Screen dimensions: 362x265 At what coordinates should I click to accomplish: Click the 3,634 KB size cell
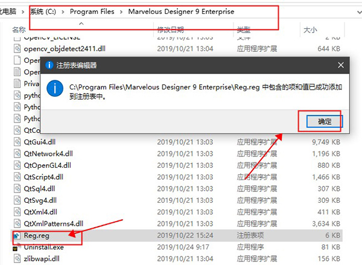326,223
